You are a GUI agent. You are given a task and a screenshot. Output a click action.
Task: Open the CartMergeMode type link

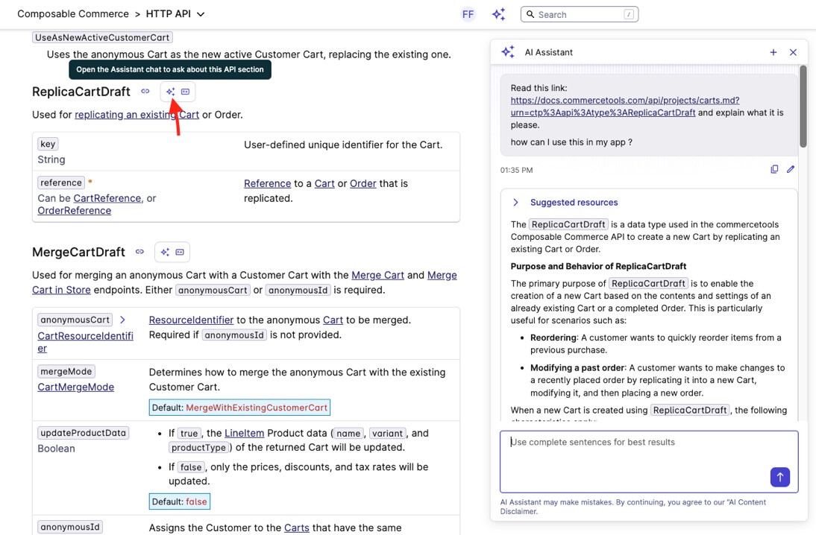(x=75, y=387)
